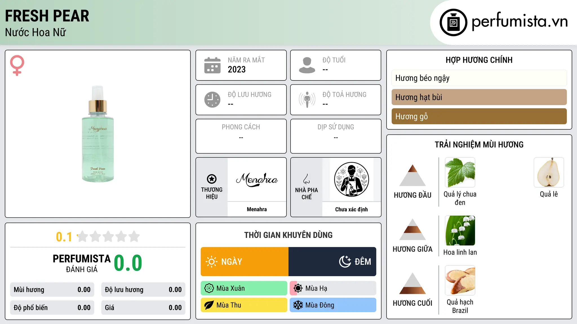Image resolution: width=577 pixels, height=324 pixels.
Task: Click the Hợp hương chính heading
Action: (x=479, y=60)
